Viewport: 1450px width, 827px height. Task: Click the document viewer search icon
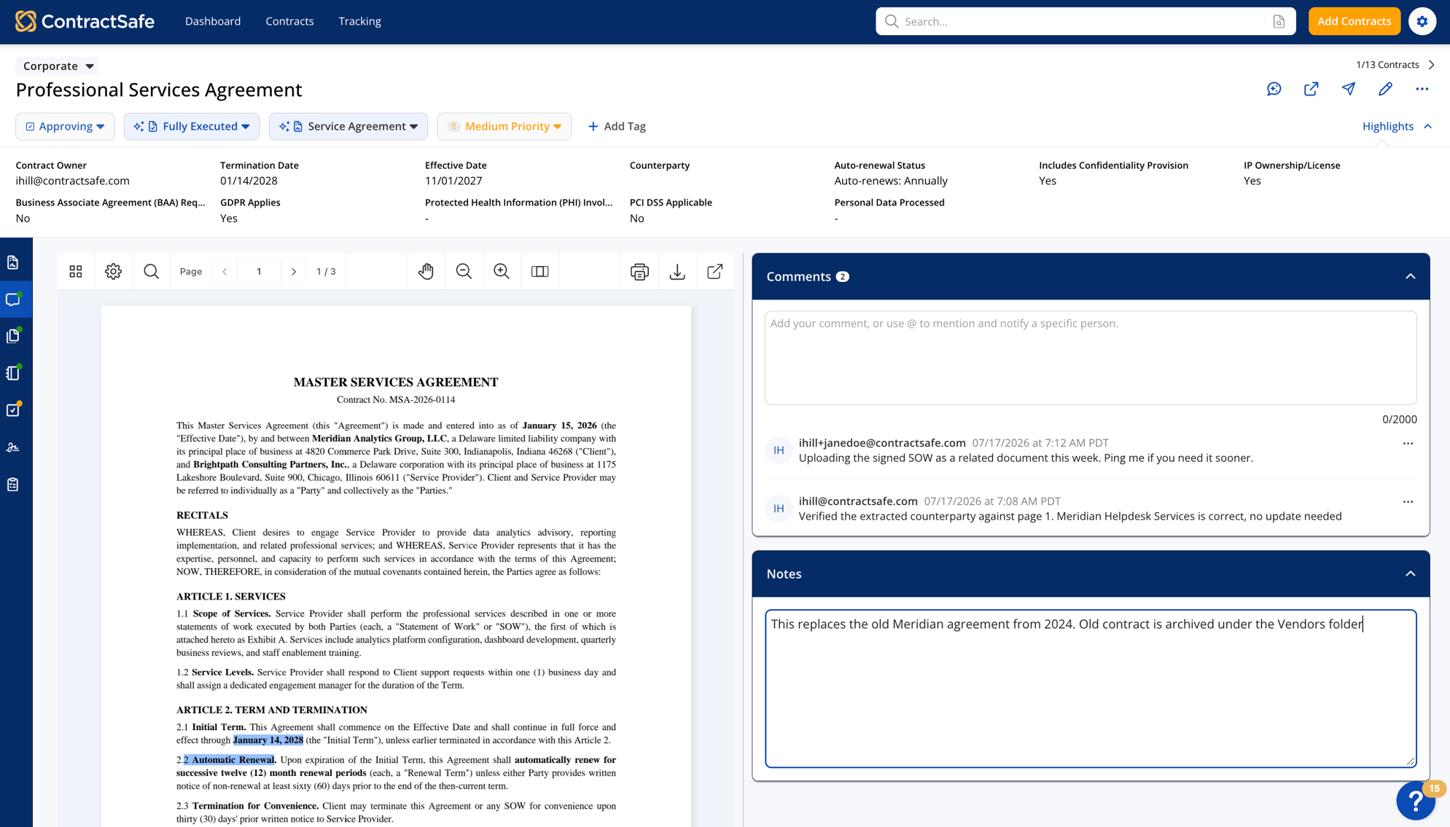151,271
